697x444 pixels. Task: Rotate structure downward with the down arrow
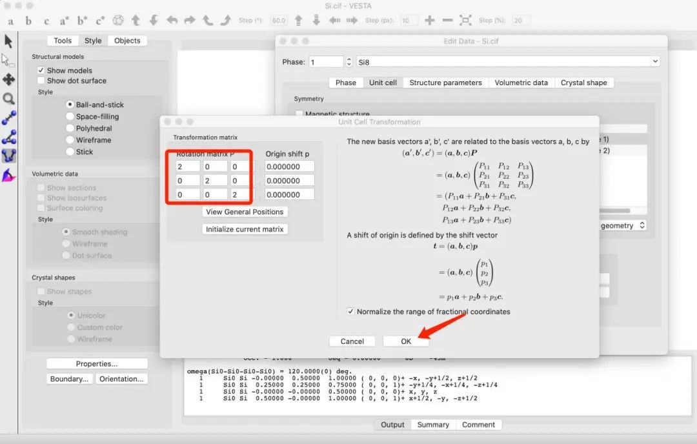[x=154, y=20]
